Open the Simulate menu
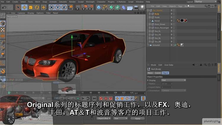The height and width of the screenshot is (125, 222). (63, 2)
